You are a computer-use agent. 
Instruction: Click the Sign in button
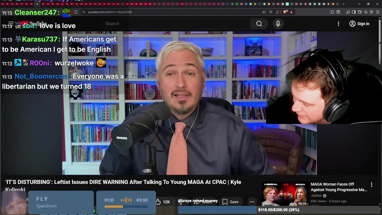tap(359, 24)
